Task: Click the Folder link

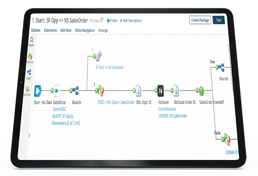Action: [x=112, y=21]
